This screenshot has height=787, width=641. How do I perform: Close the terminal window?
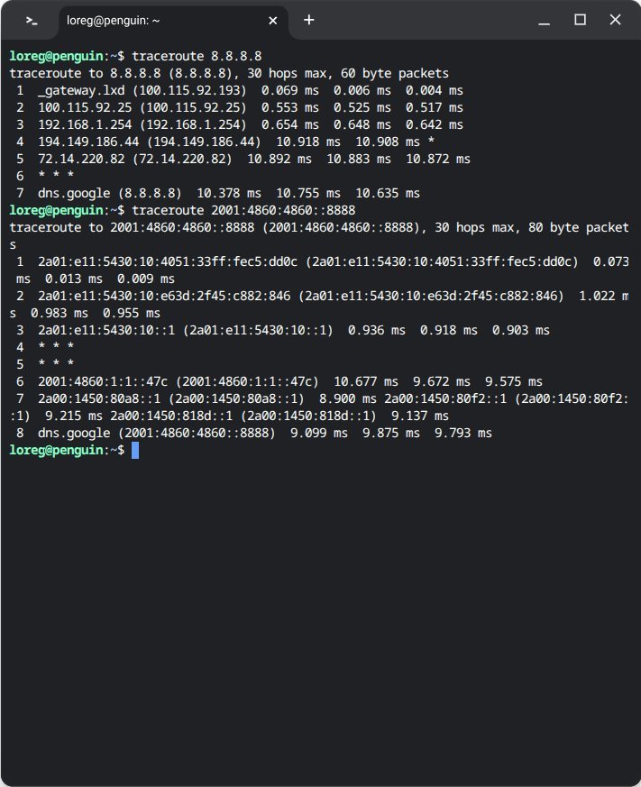[615, 20]
